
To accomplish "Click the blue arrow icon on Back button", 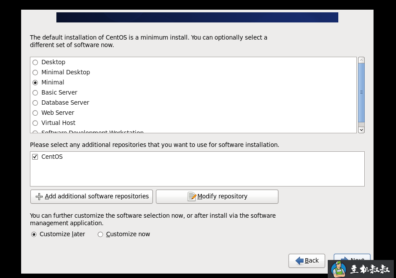I will (x=300, y=260).
